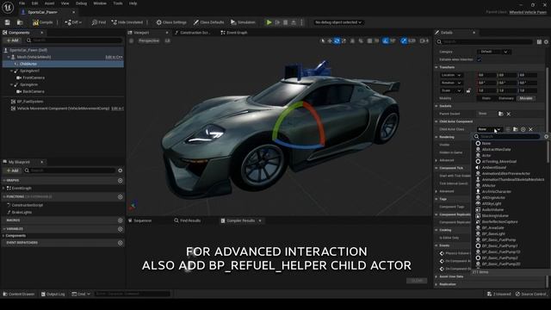This screenshot has height=310, width=551.
Task: Open Content Drawer in status bar
Action: click(x=19, y=294)
